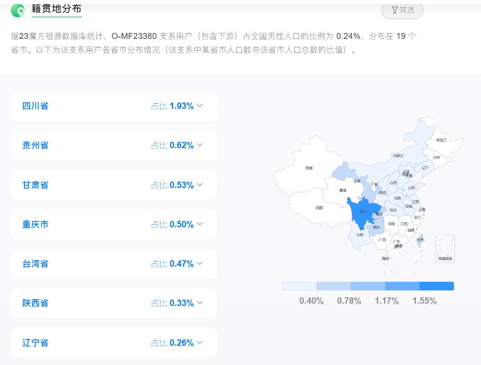This screenshot has height=365, width=481.
Task: Expand the 台湾省 row chevron
Action: tap(200, 263)
